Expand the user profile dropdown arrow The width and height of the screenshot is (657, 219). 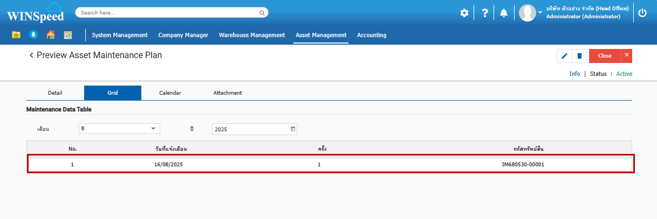540,12
